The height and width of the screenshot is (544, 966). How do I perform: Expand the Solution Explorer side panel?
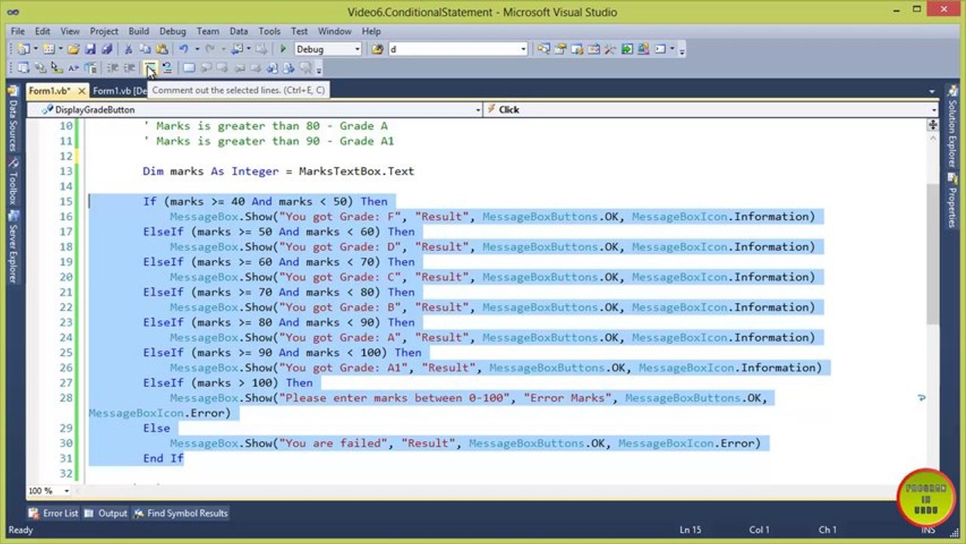coord(952,126)
